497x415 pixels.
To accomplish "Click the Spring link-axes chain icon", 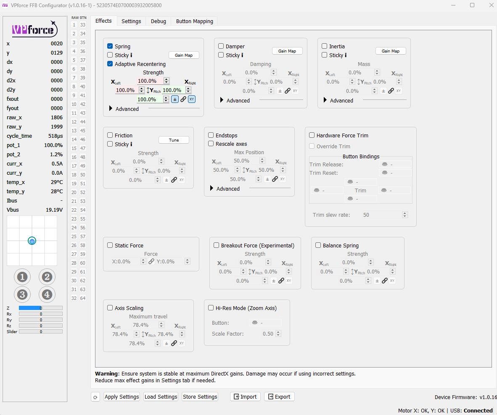I will pos(183,100).
